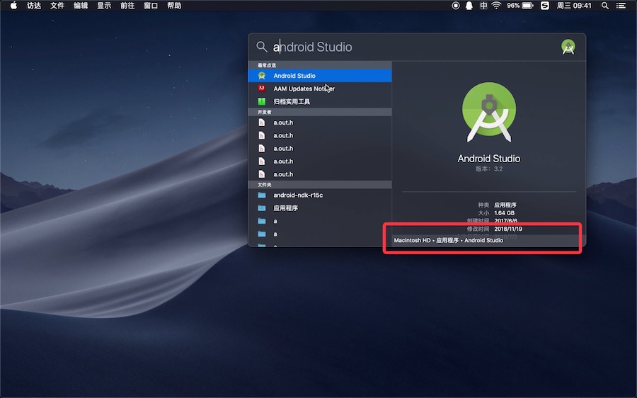Open the Apple menu
This screenshot has height=398, width=637.
click(13, 6)
